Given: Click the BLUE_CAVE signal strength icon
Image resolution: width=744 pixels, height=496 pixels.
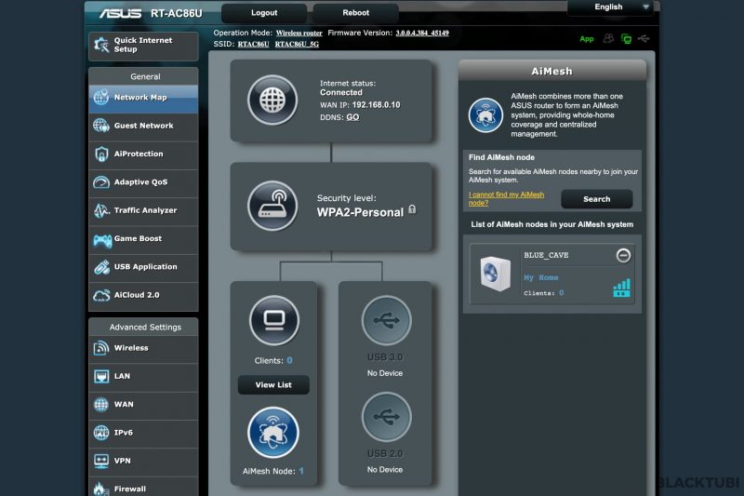Looking at the screenshot, I should coord(621,288).
